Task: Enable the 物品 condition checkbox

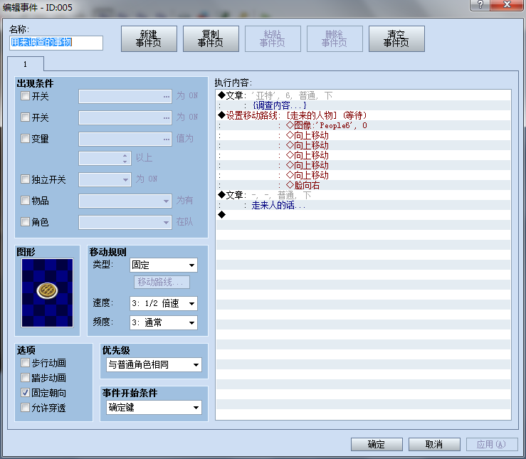Action: pos(25,201)
